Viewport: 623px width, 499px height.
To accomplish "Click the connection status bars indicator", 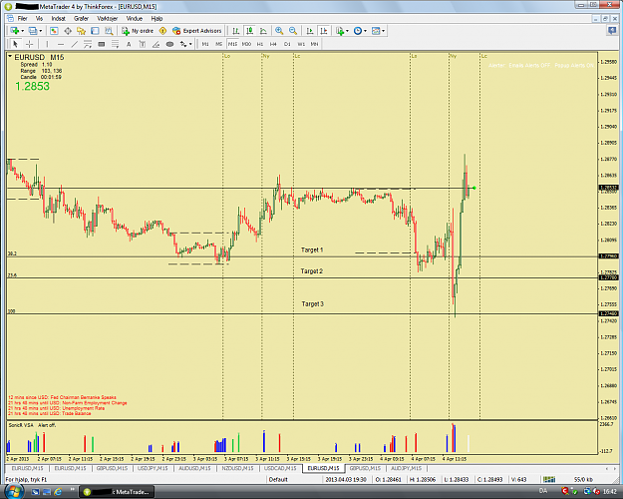I will pyautogui.click(x=549, y=479).
